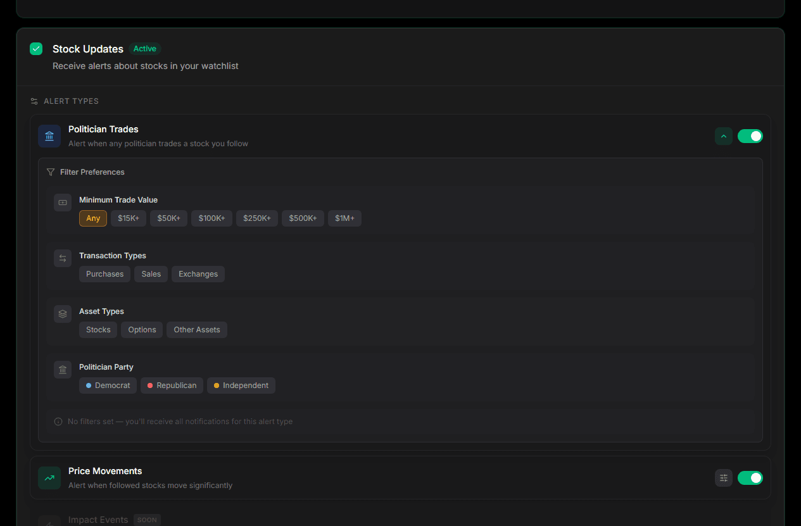This screenshot has height=526, width=801.
Task: Uncheck the Stock Updates checkbox
Action: tap(36, 49)
